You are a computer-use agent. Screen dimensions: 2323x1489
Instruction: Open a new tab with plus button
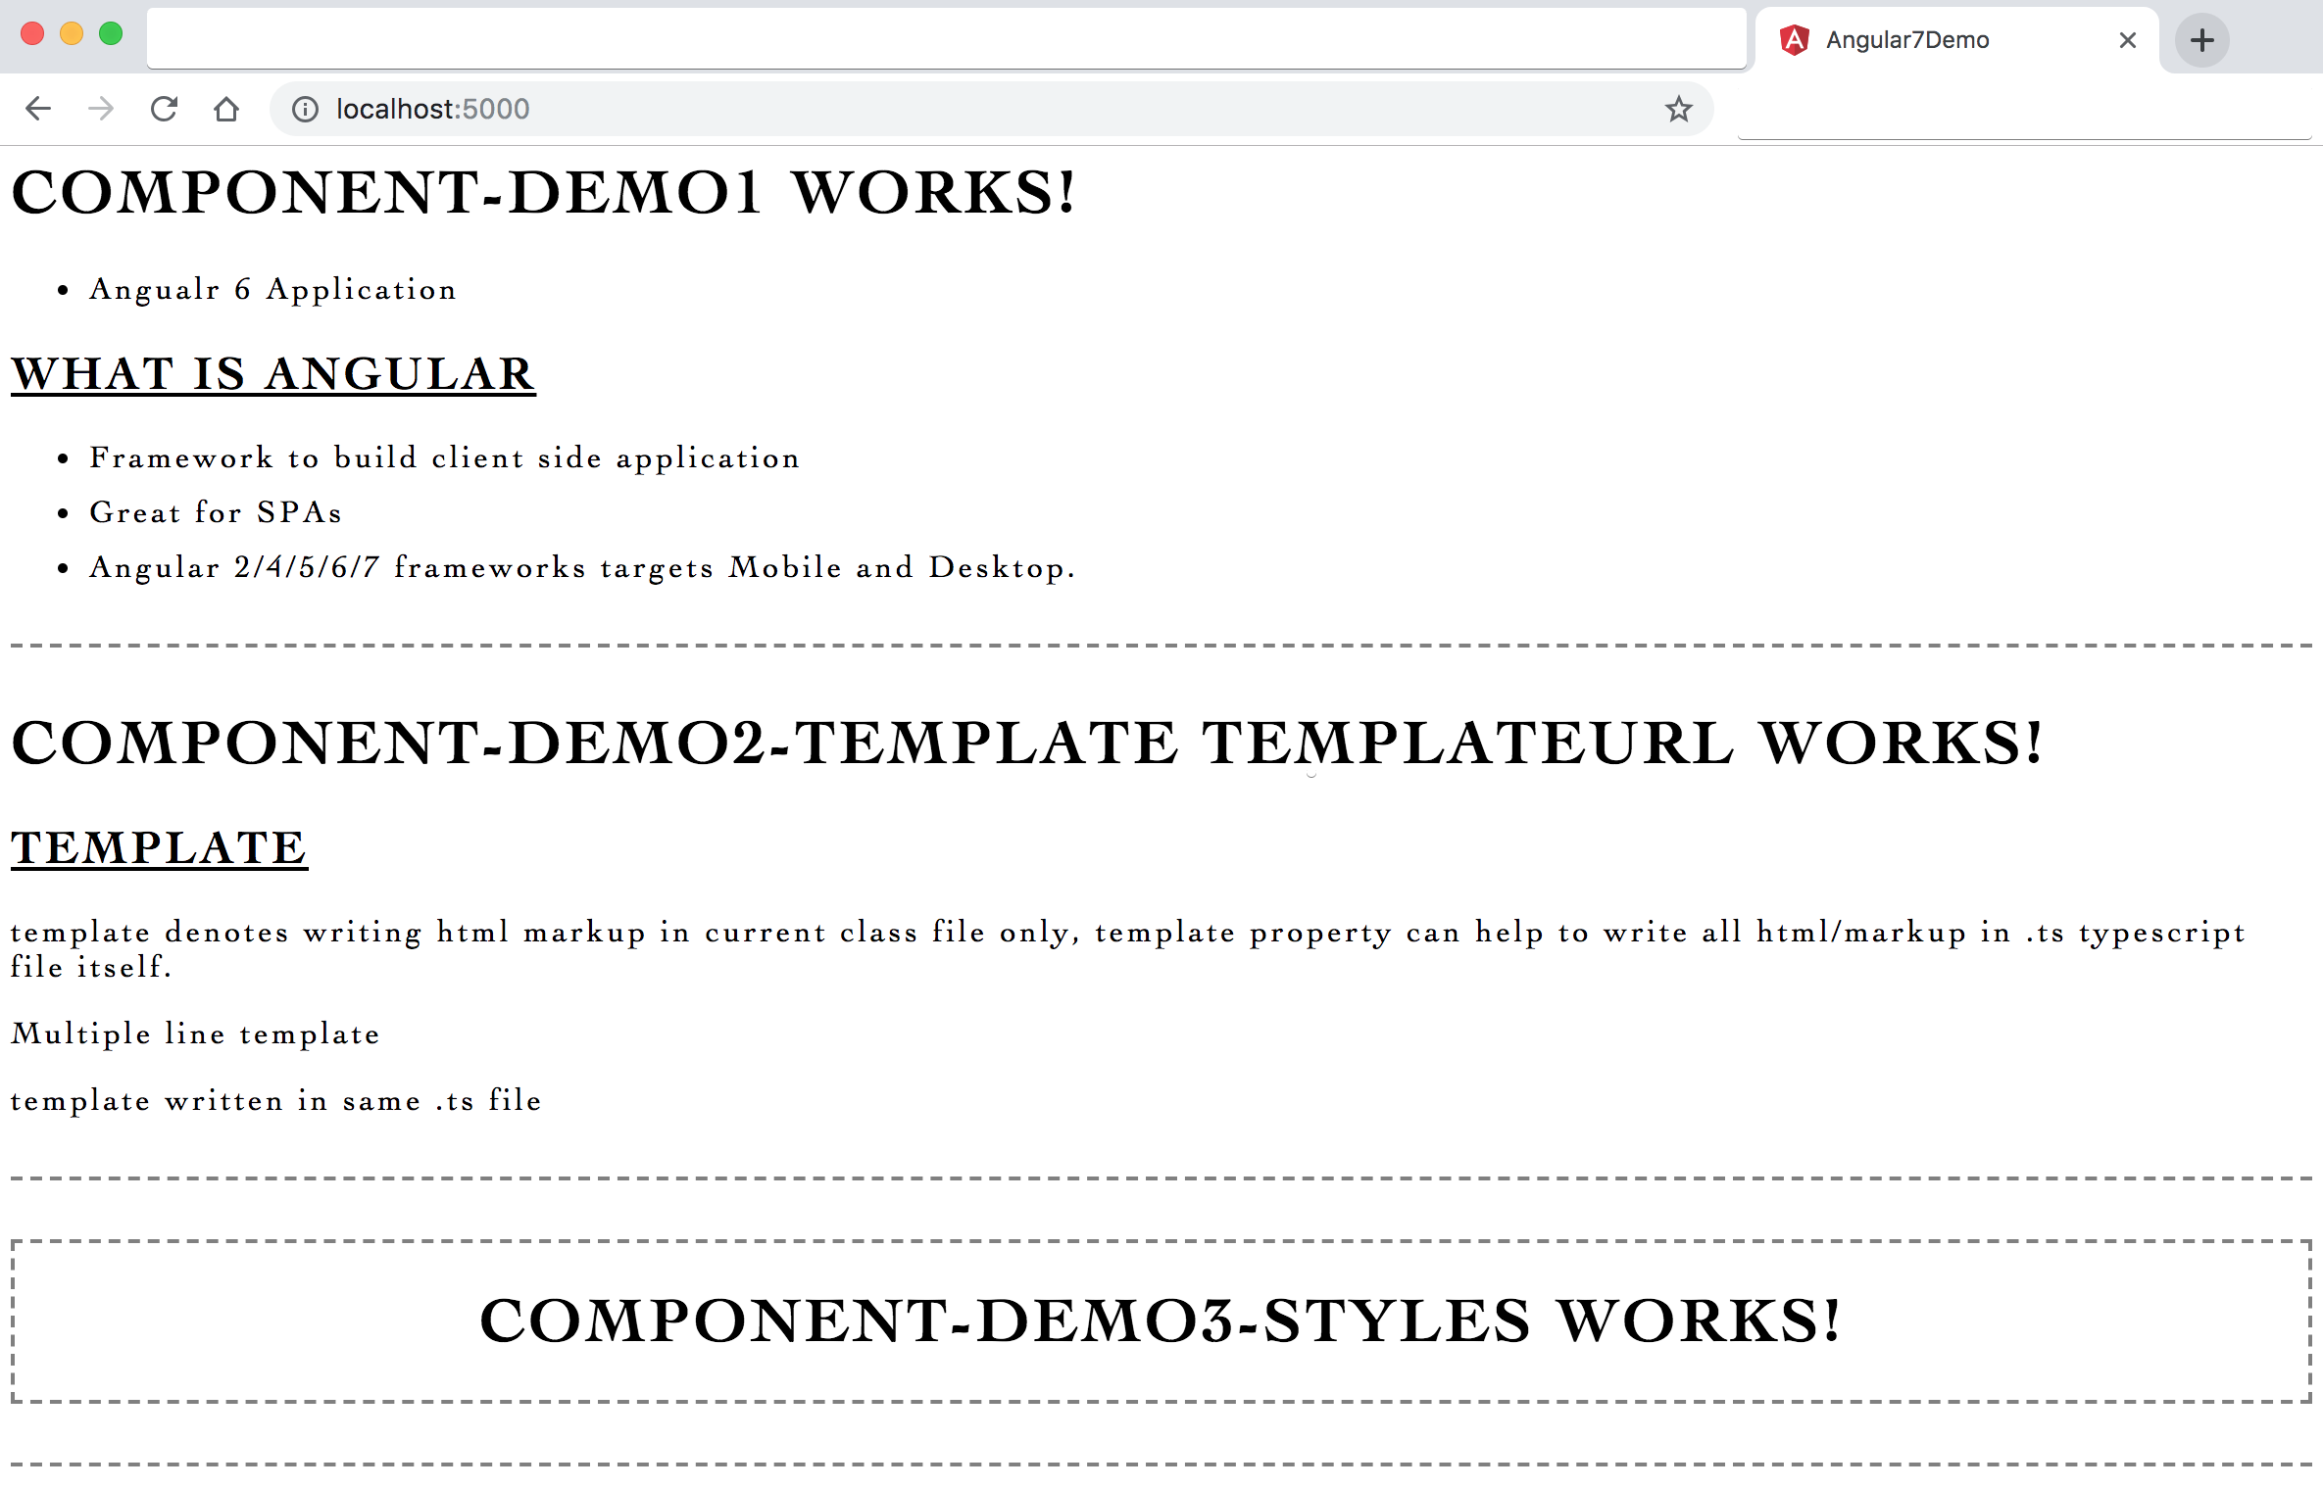click(2201, 40)
